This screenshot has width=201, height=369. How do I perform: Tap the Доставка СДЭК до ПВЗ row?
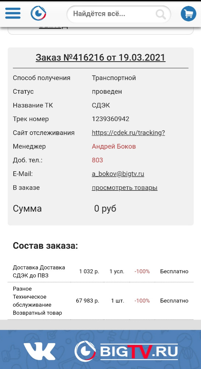100,272
